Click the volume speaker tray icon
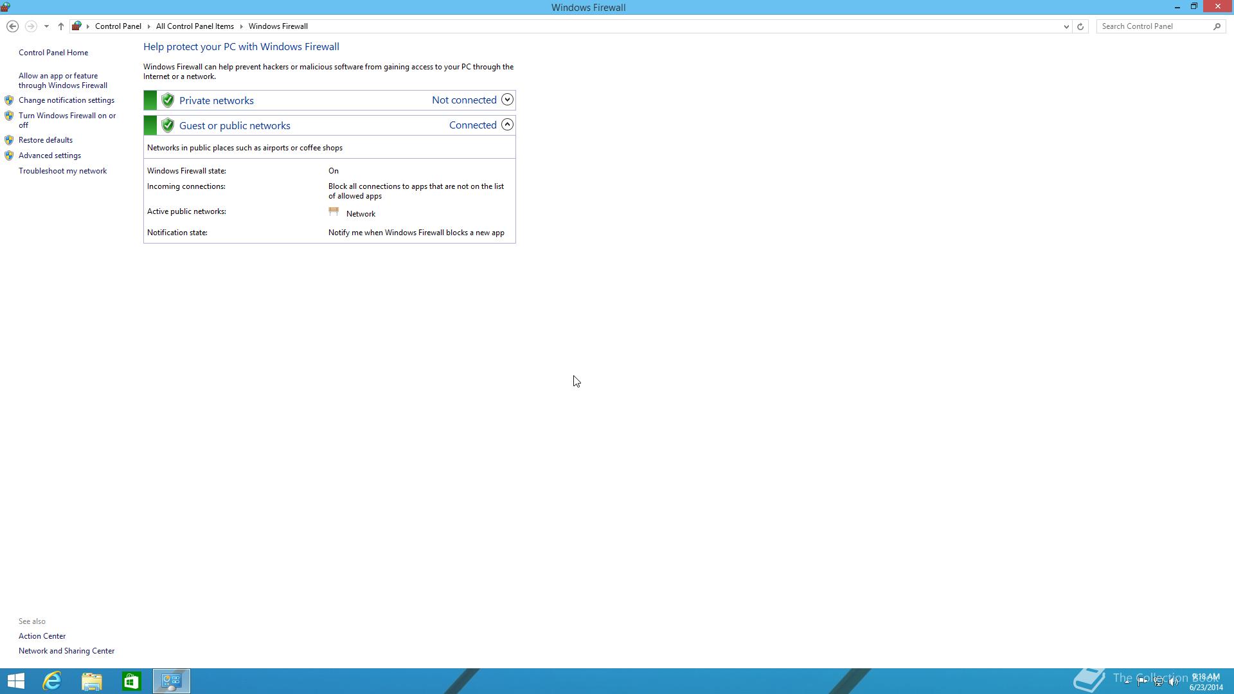The image size is (1234, 694). click(x=1174, y=682)
